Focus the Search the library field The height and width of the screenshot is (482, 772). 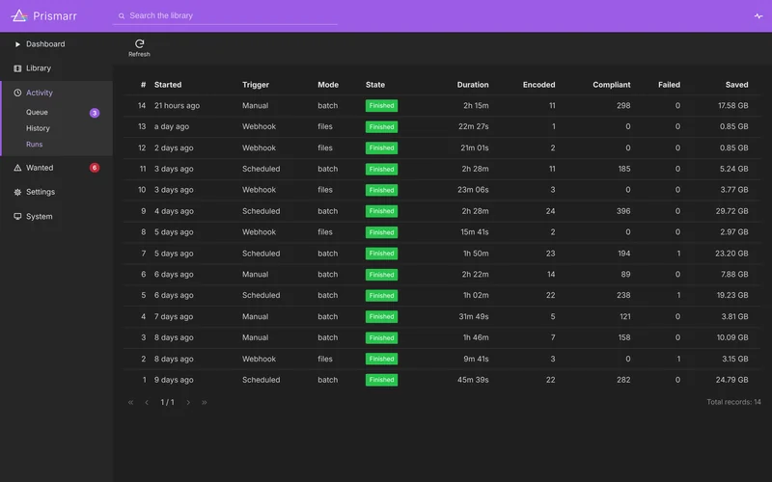tap(225, 15)
